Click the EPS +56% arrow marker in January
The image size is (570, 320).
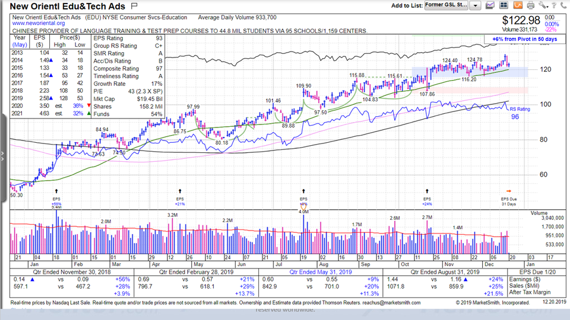(56, 191)
